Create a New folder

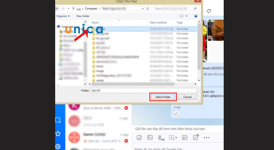click(83, 16)
